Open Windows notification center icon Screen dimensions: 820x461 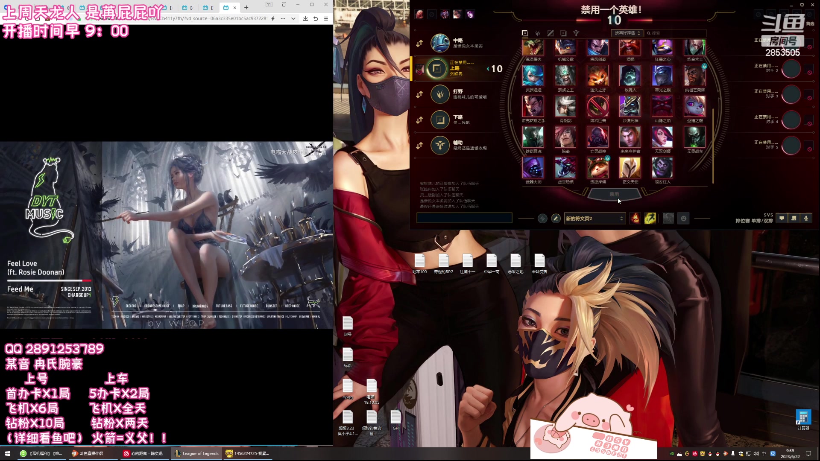[x=808, y=454]
